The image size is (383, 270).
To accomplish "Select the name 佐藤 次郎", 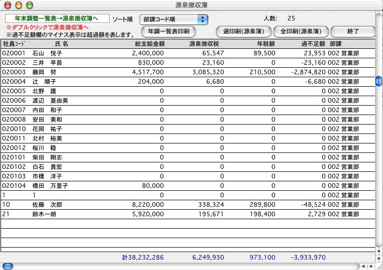I will coord(47,205).
